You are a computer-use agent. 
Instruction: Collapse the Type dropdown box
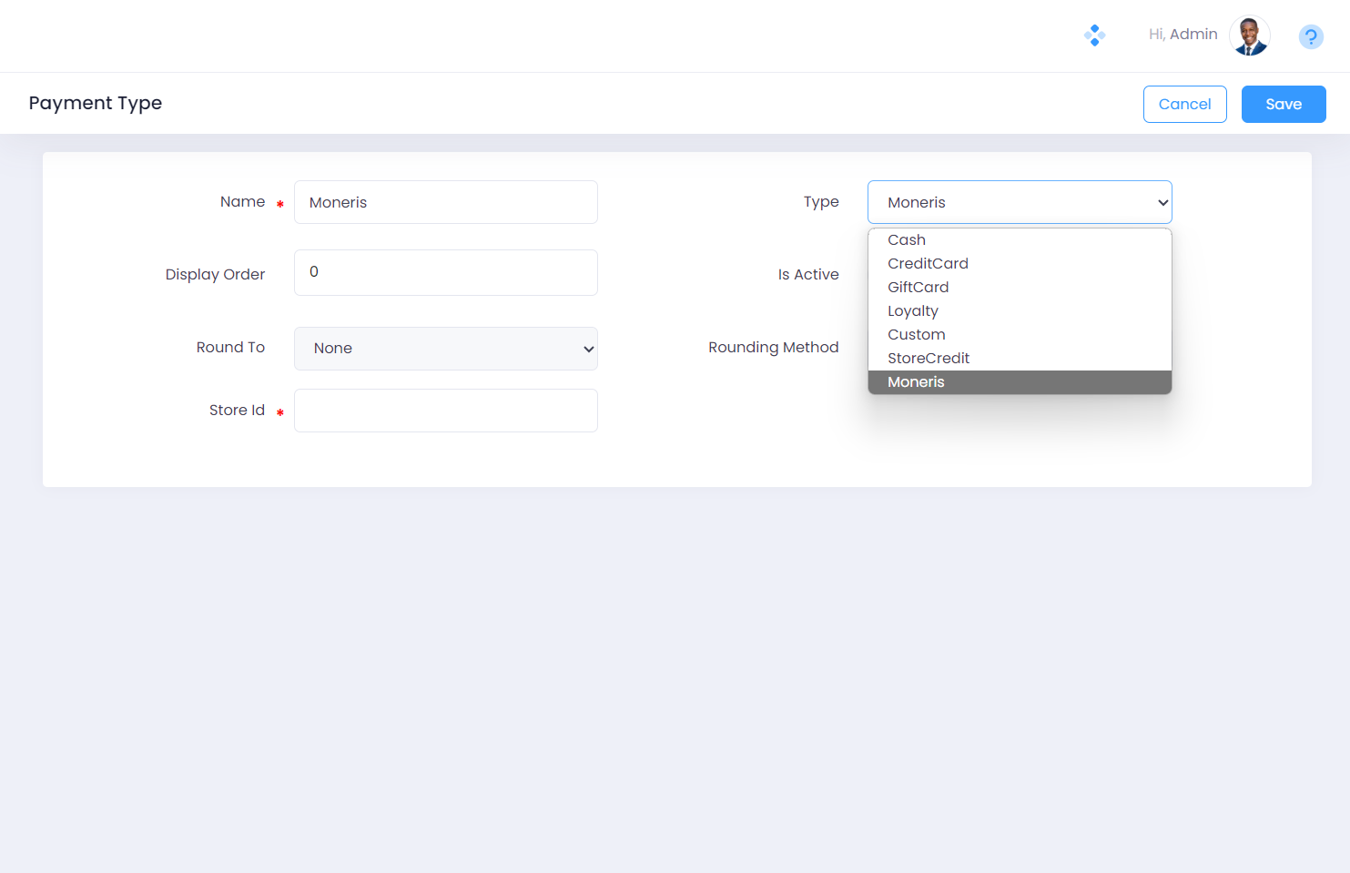click(x=1019, y=202)
